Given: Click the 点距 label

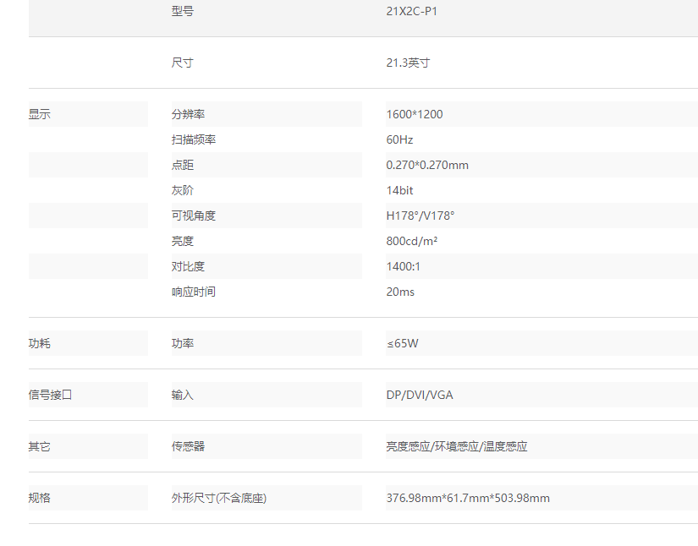Looking at the screenshot, I should (x=183, y=165).
